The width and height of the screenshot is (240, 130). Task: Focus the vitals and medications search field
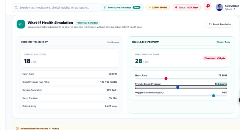56,7
